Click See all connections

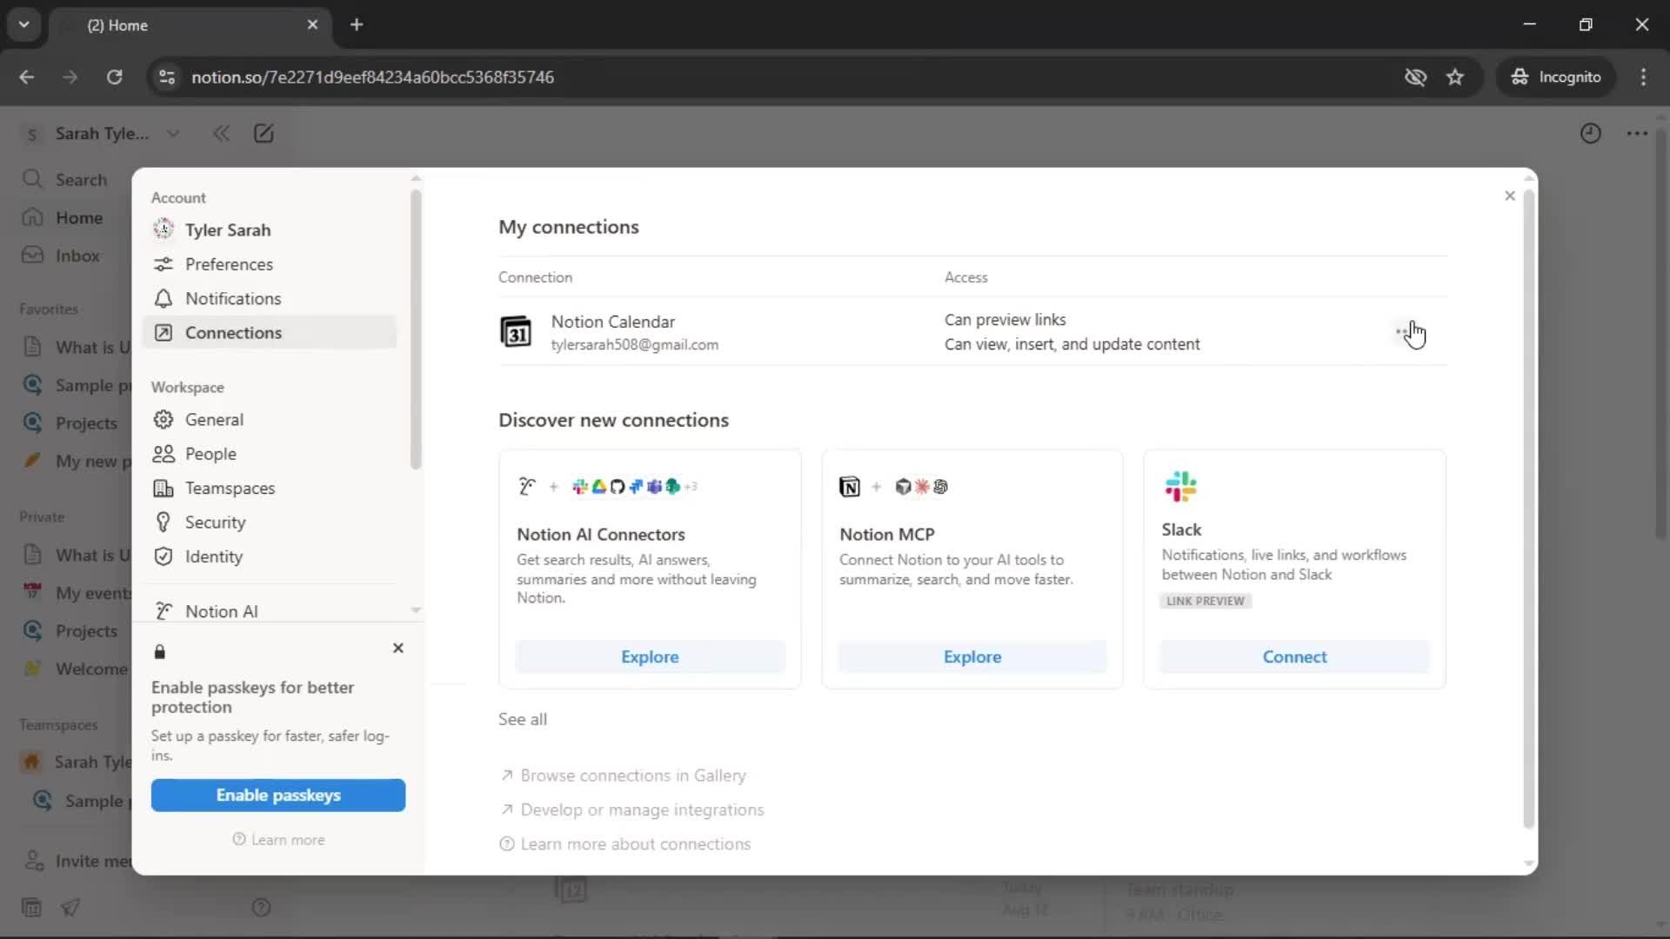pos(523,719)
